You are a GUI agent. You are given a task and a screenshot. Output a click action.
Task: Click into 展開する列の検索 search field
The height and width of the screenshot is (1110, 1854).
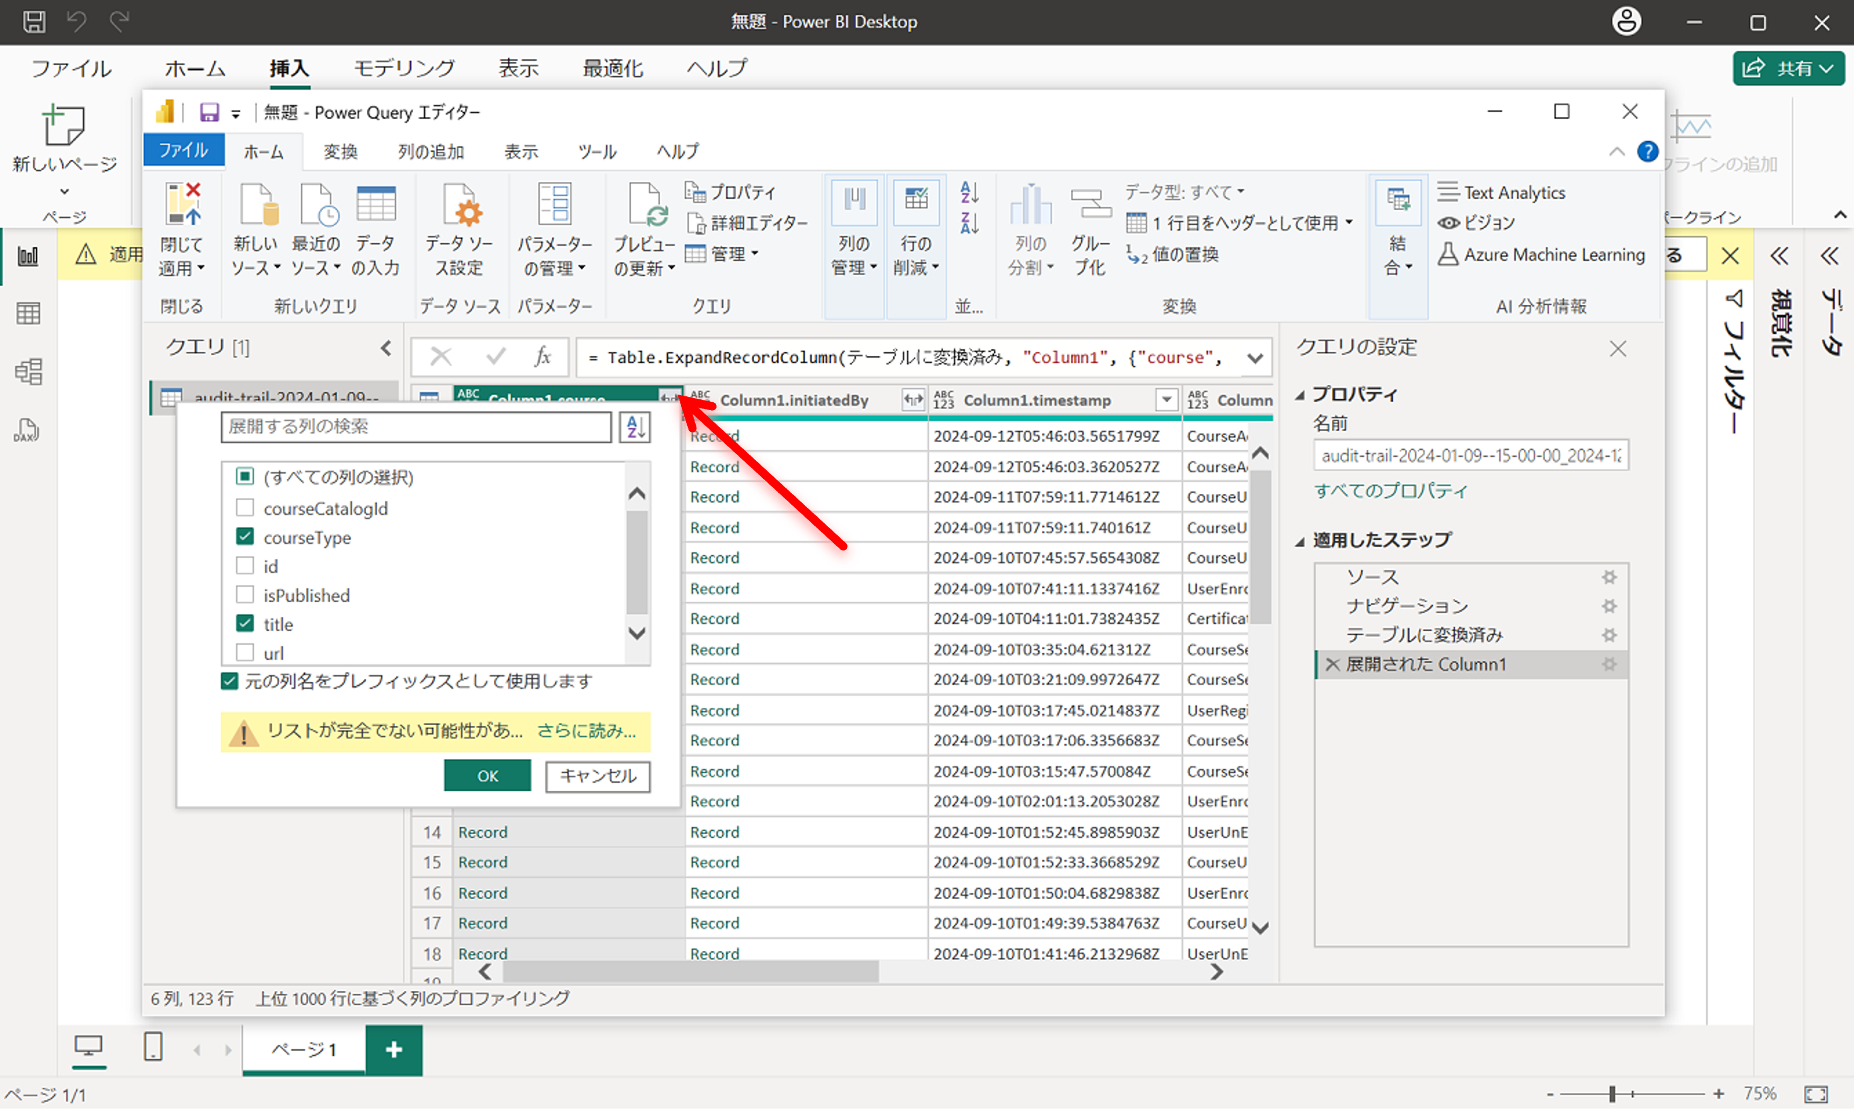(x=416, y=427)
